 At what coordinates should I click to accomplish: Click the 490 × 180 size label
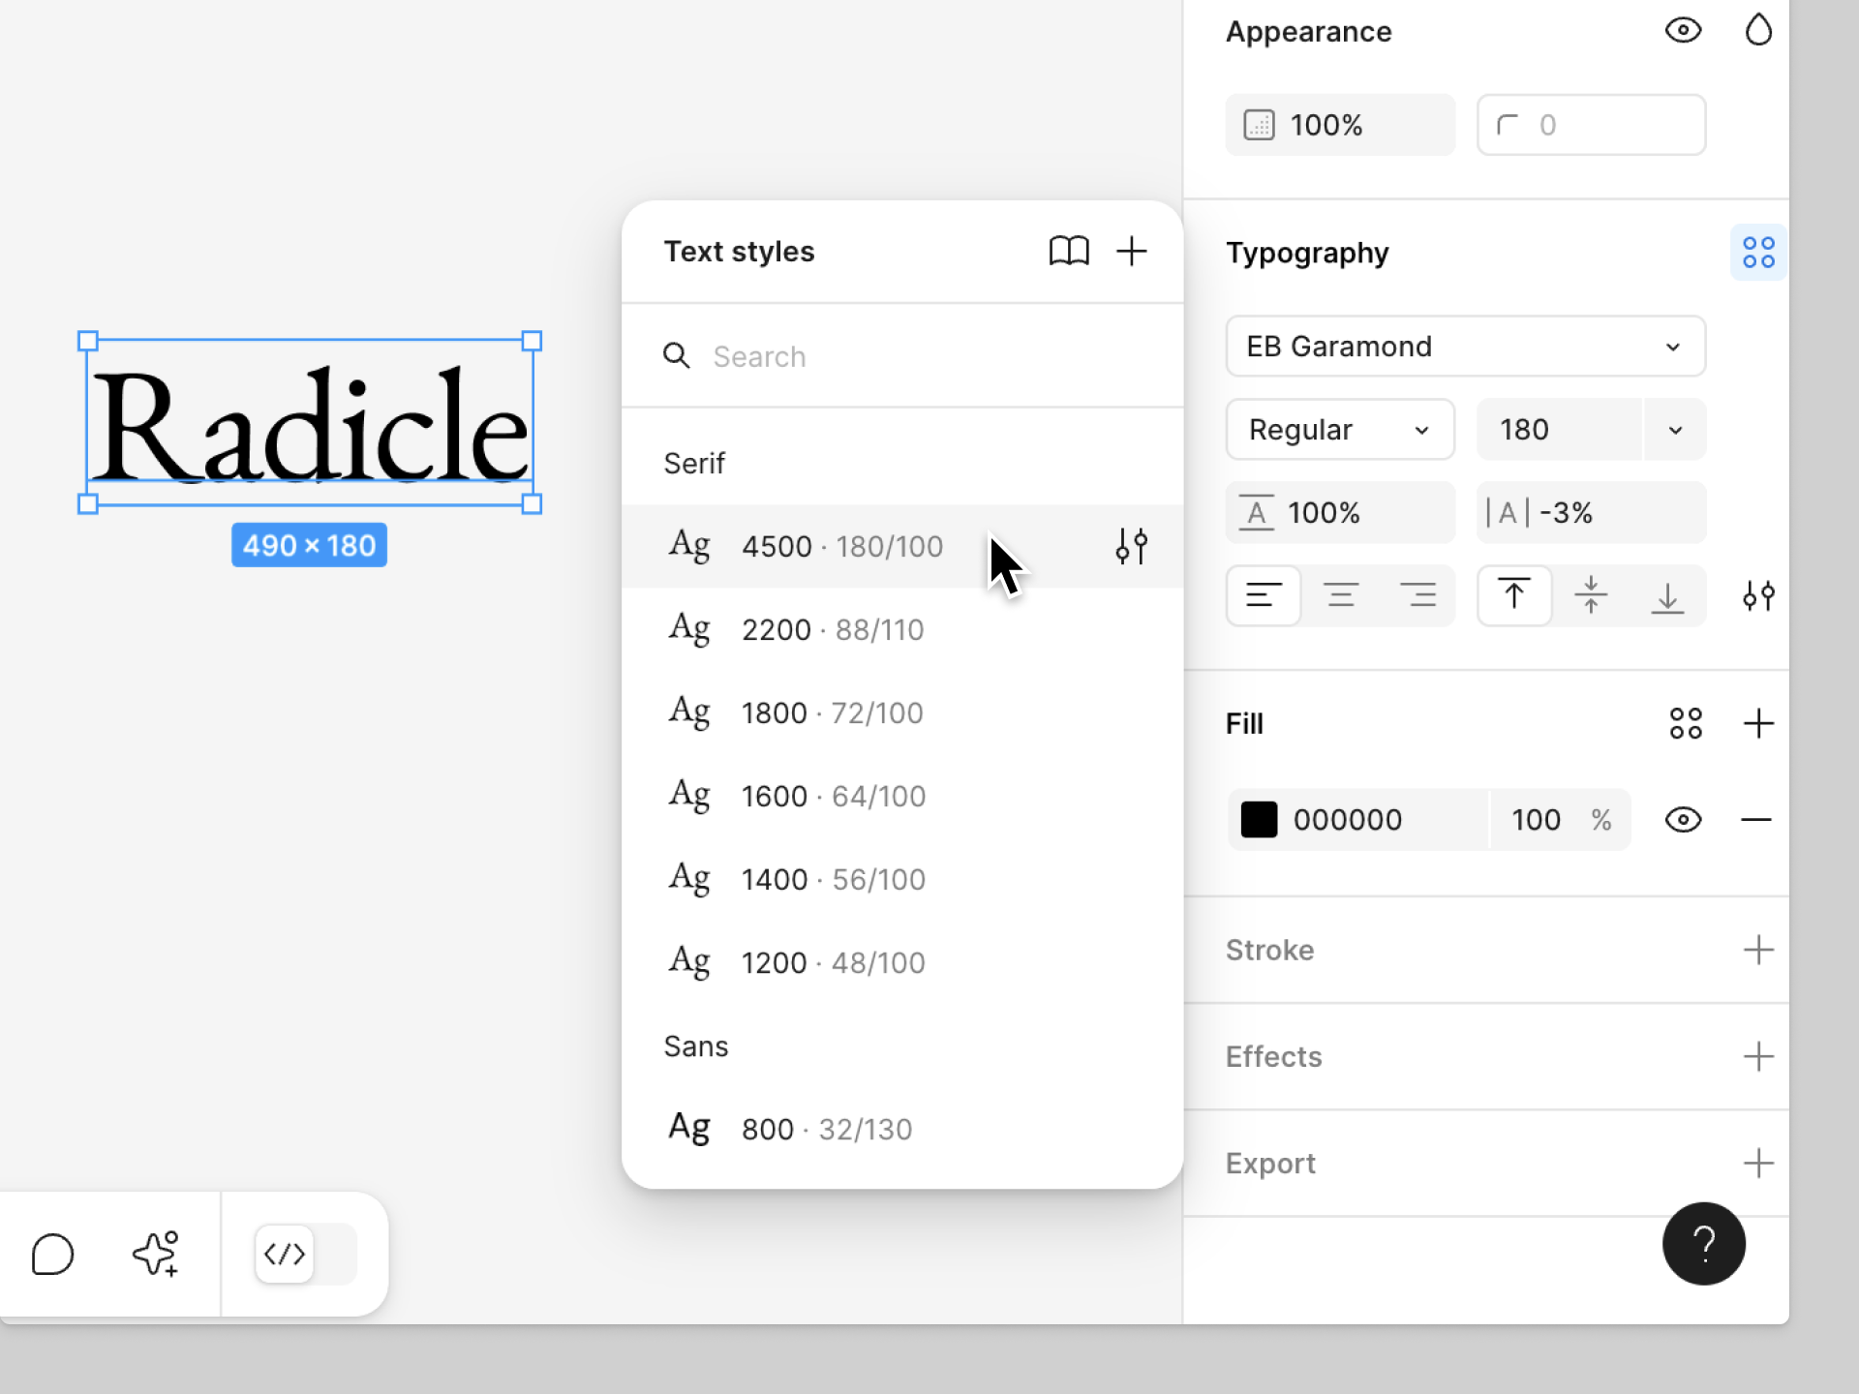pos(309,545)
